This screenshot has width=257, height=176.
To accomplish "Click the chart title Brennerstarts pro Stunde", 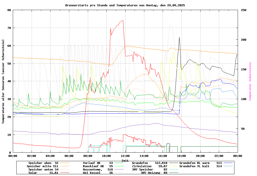I will pos(125,5).
